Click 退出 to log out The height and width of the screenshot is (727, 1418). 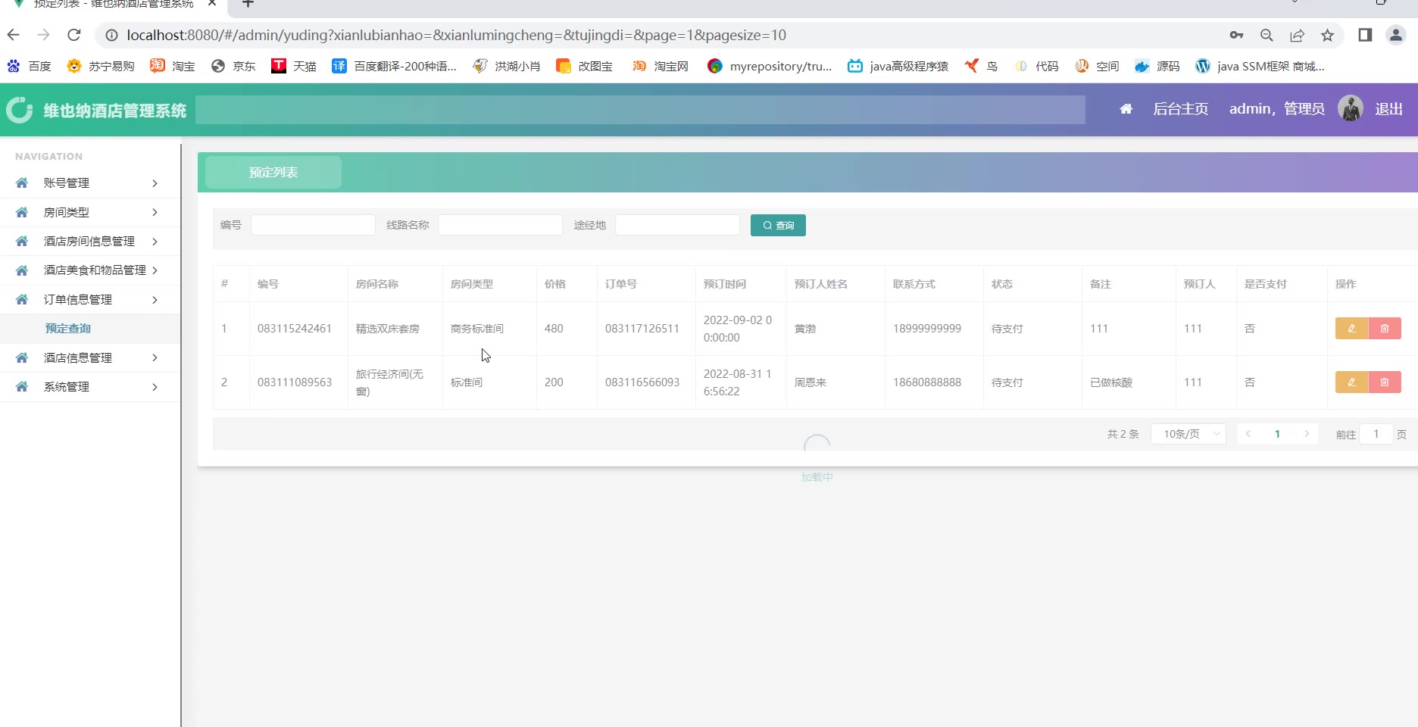(x=1388, y=109)
